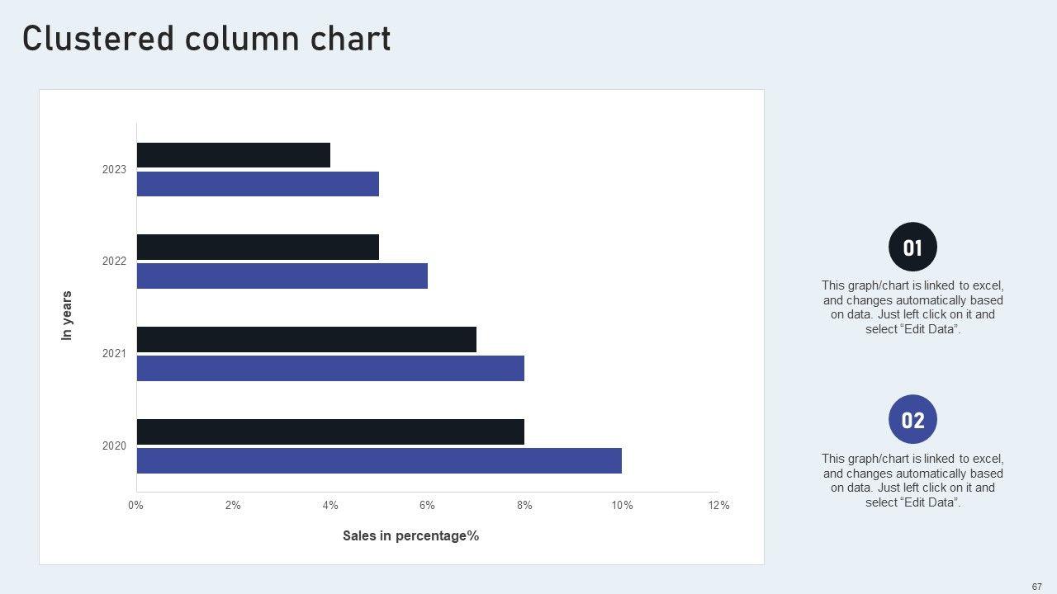Image resolution: width=1057 pixels, height=594 pixels.
Task: Click the 2020 label on the vertical axis
Action: (115, 446)
